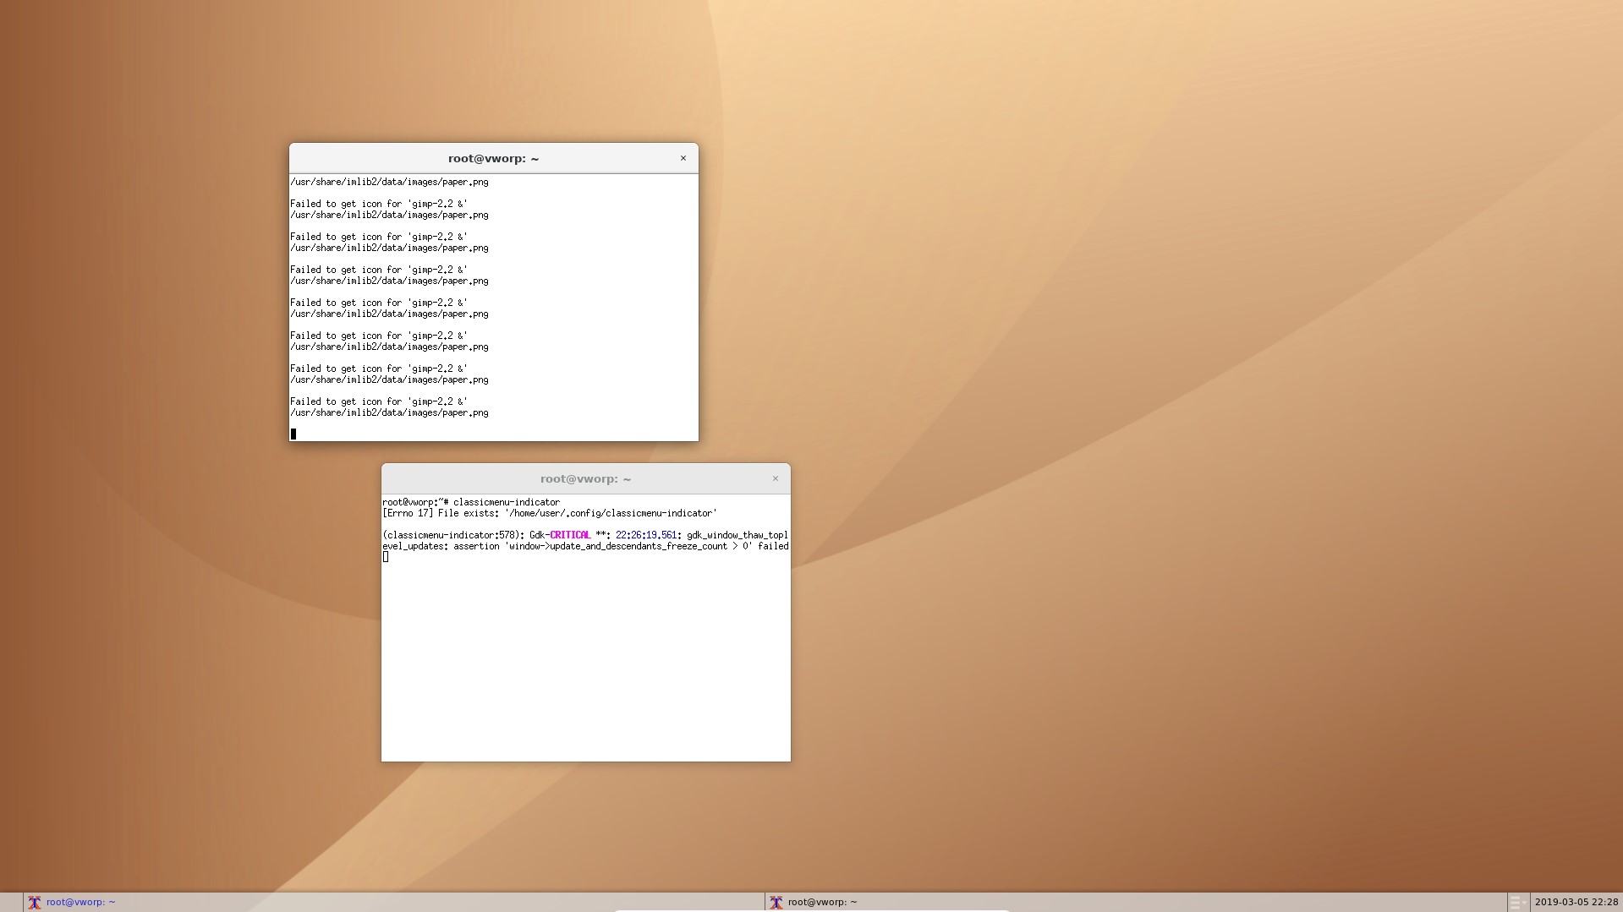The width and height of the screenshot is (1623, 912).
Task: Click the typed 'classicmenu-indicator' command
Action: (x=506, y=502)
